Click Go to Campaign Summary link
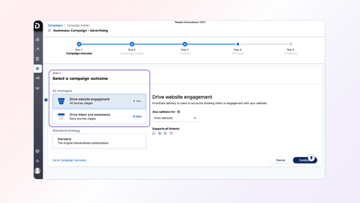This screenshot has width=360, height=203. tap(70, 160)
